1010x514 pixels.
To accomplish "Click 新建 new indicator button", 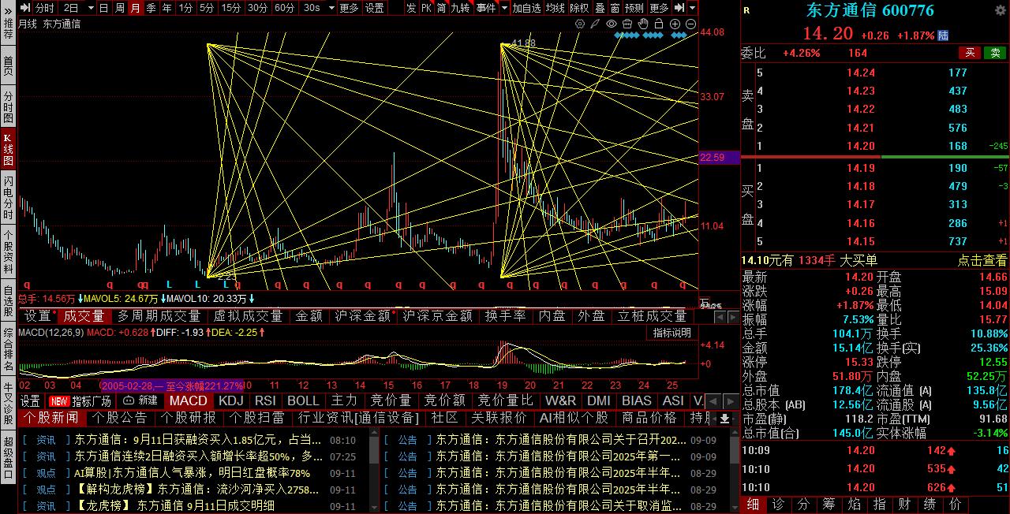I will pos(140,400).
